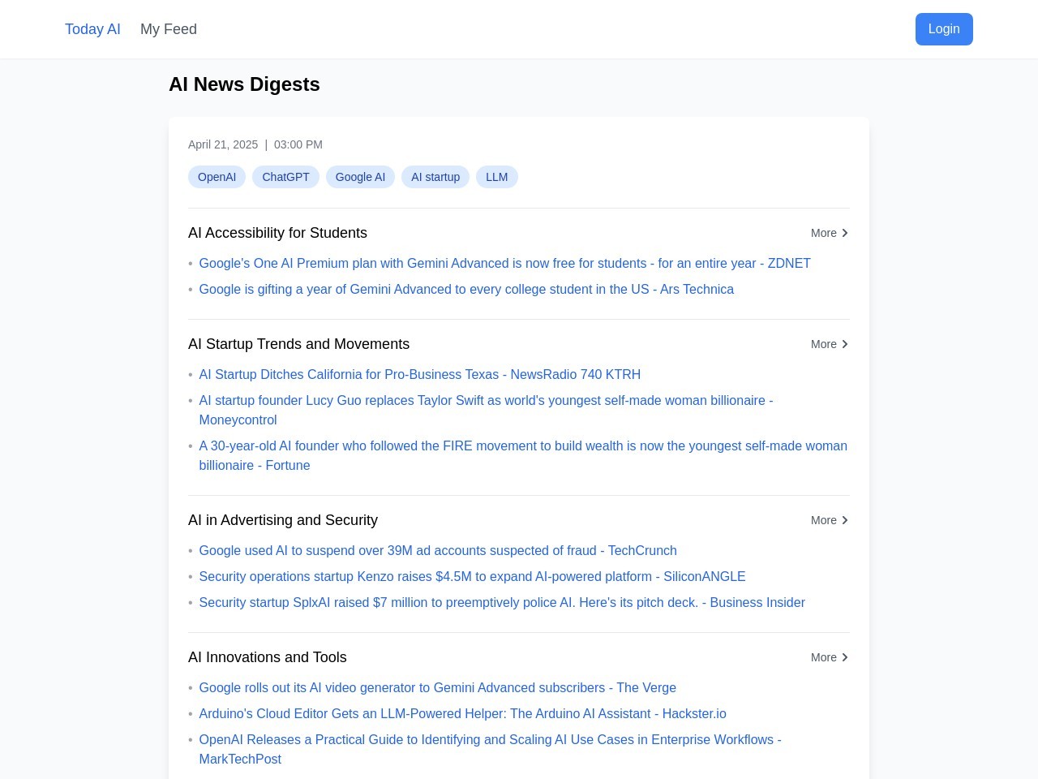This screenshot has height=779, width=1038.
Task: Click the AI News Digests page title
Action: [244, 84]
